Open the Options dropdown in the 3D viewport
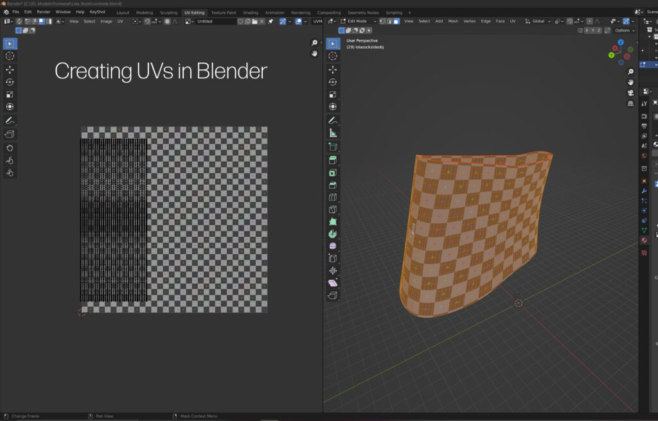The image size is (658, 421). pos(623,30)
